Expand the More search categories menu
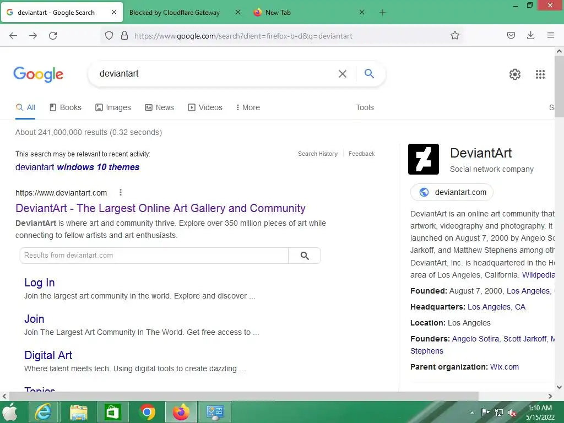 (x=248, y=107)
